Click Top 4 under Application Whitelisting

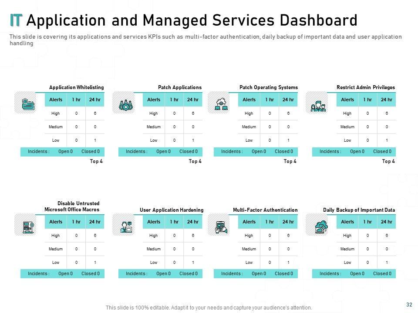[96, 161]
